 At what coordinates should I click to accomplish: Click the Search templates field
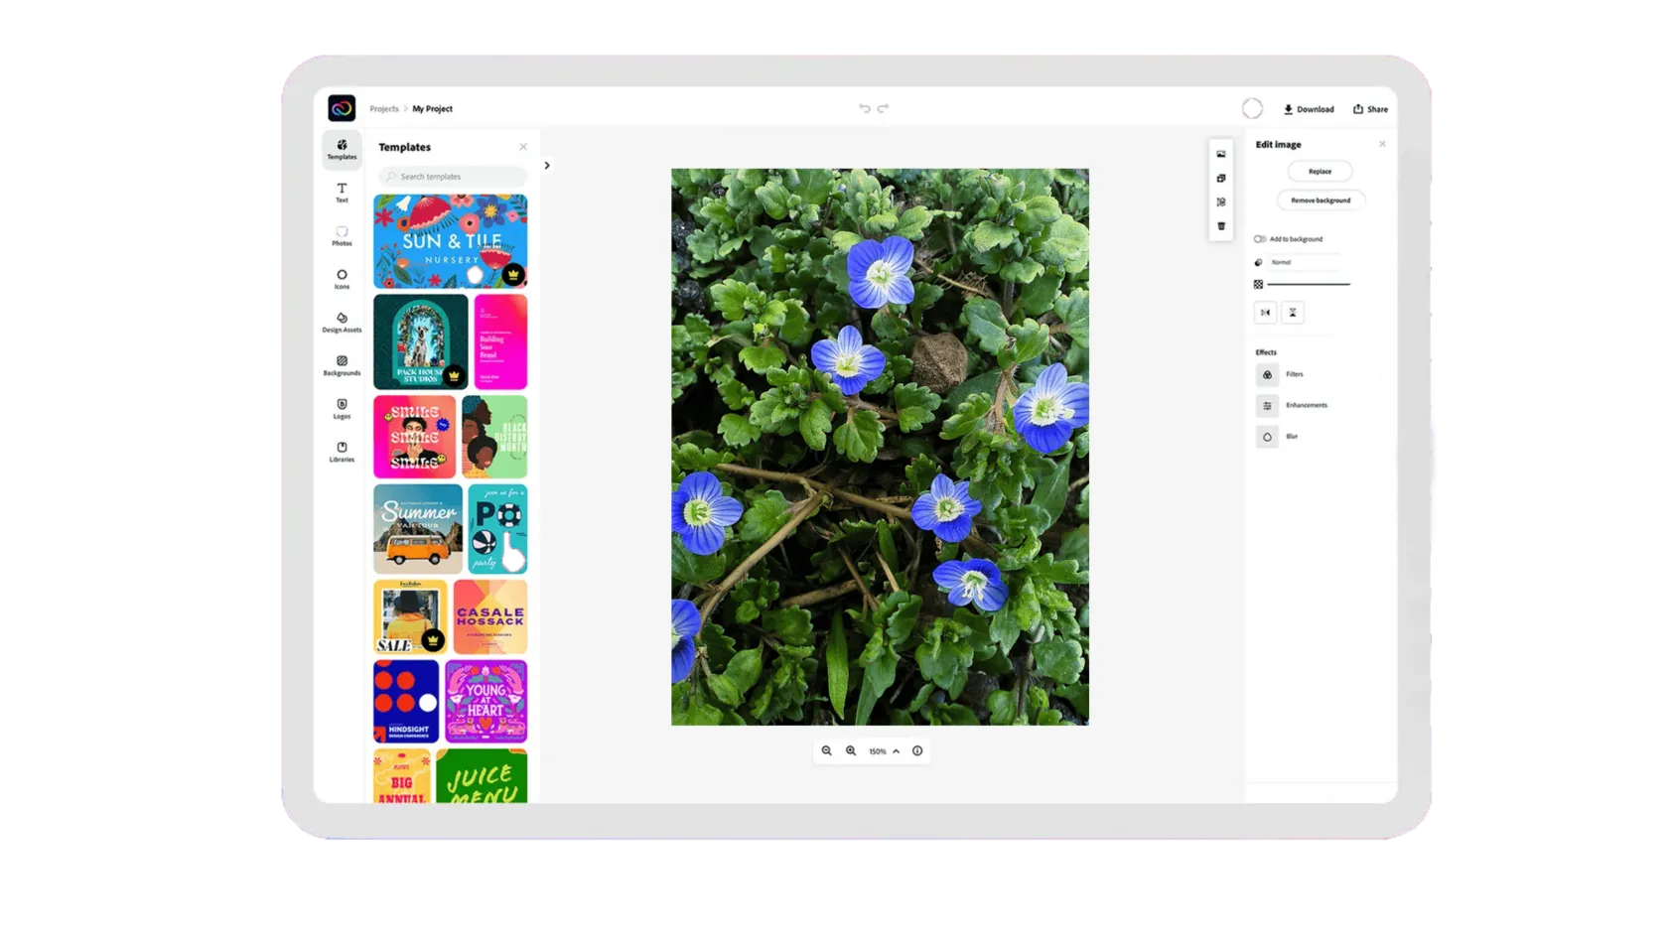453,177
